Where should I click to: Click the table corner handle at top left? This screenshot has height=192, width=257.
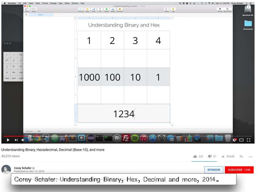(x=75, y=18)
